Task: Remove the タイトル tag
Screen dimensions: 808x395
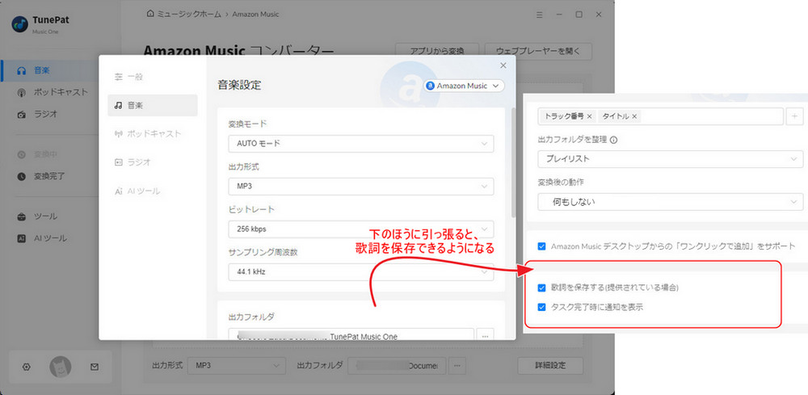Action: [633, 116]
